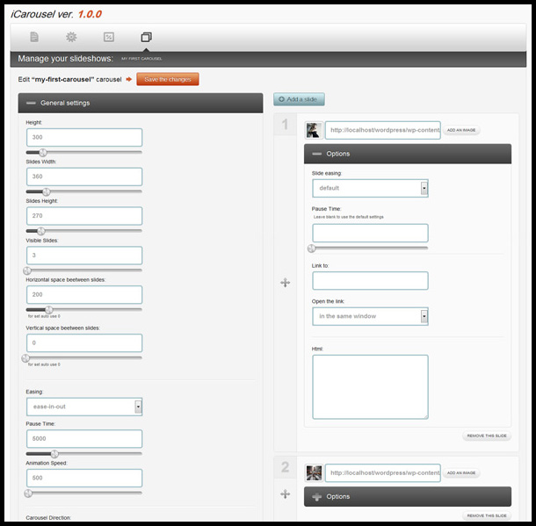Click the Add a slide button
Image resolution: width=536 pixels, height=526 pixels.
[299, 99]
